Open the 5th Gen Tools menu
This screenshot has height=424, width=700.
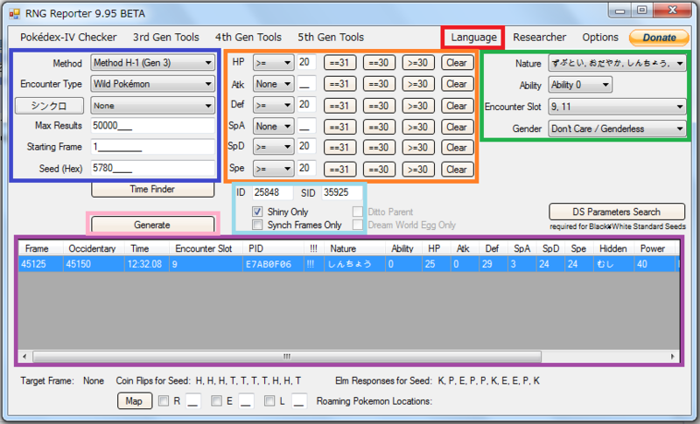(331, 38)
